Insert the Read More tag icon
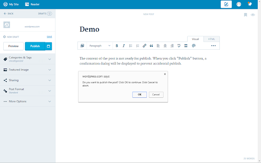 coord(186,46)
